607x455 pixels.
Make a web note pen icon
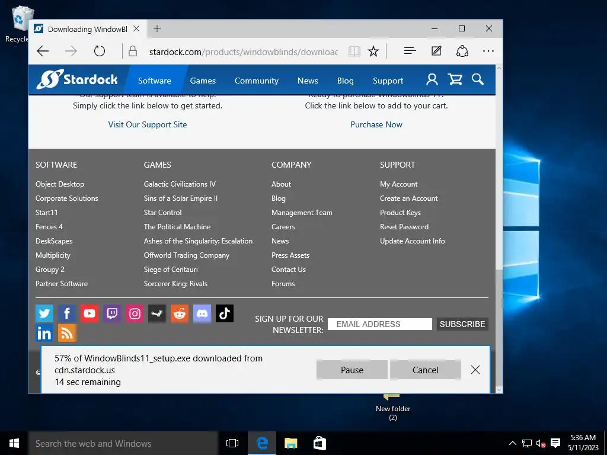click(x=436, y=51)
